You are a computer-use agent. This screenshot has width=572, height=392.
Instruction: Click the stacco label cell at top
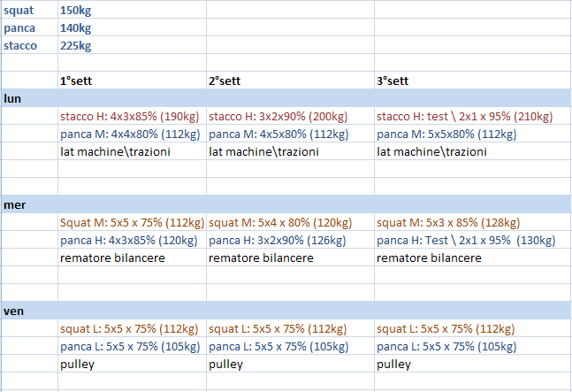[20, 46]
